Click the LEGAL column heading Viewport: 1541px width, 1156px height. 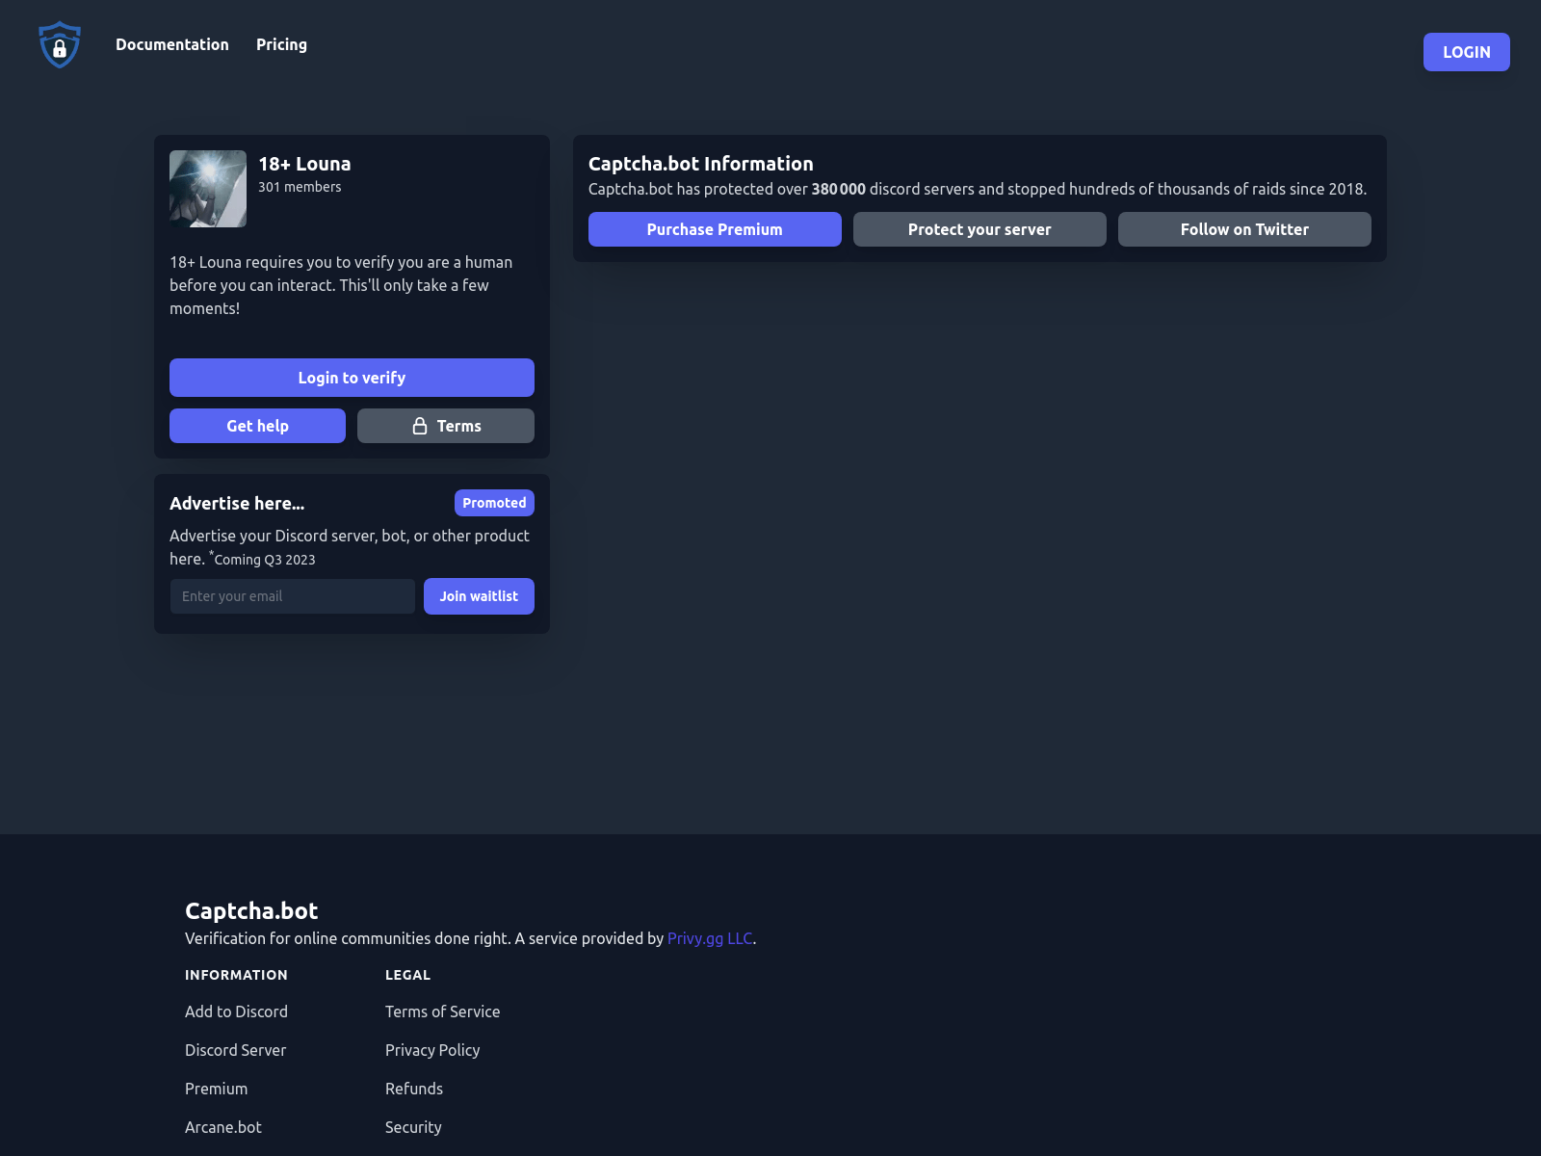[407, 975]
